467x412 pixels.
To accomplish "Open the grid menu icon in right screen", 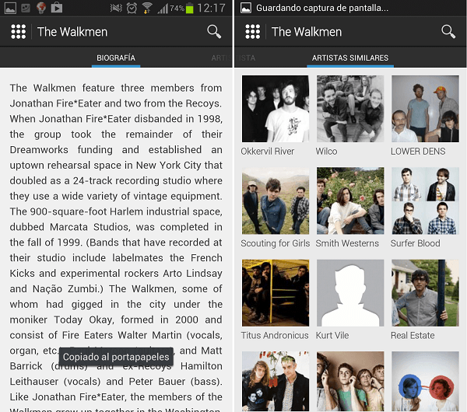I will click(252, 32).
